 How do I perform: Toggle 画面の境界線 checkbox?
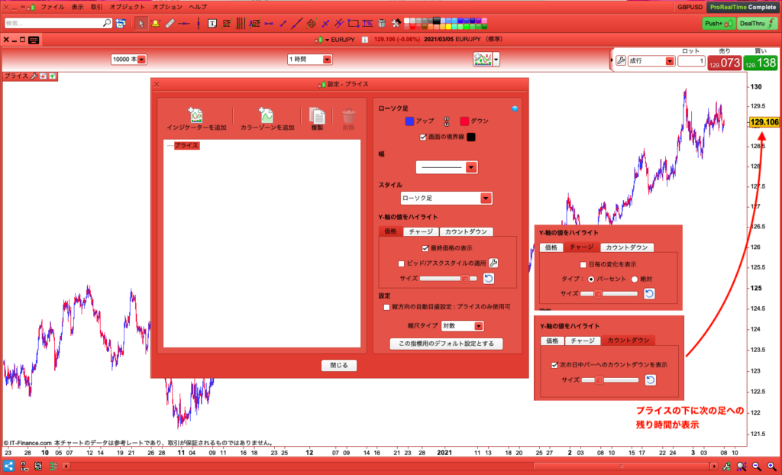point(423,137)
